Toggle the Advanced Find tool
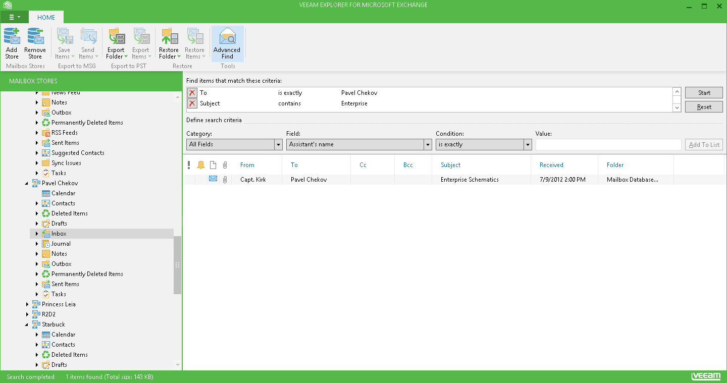727x383 pixels. tap(227, 43)
